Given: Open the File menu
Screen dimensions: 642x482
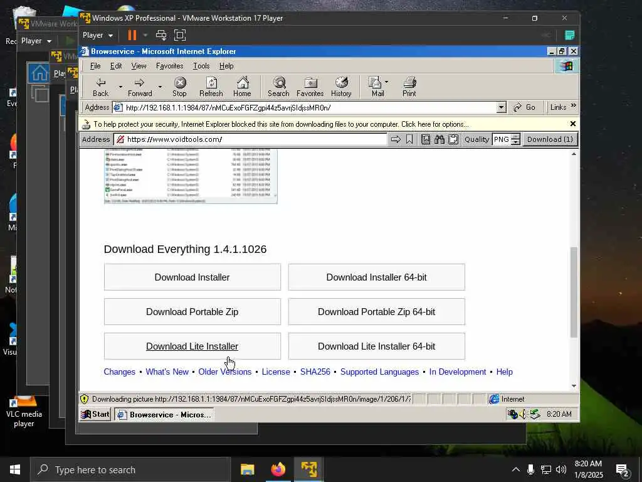Looking at the screenshot, I should tap(95, 66).
